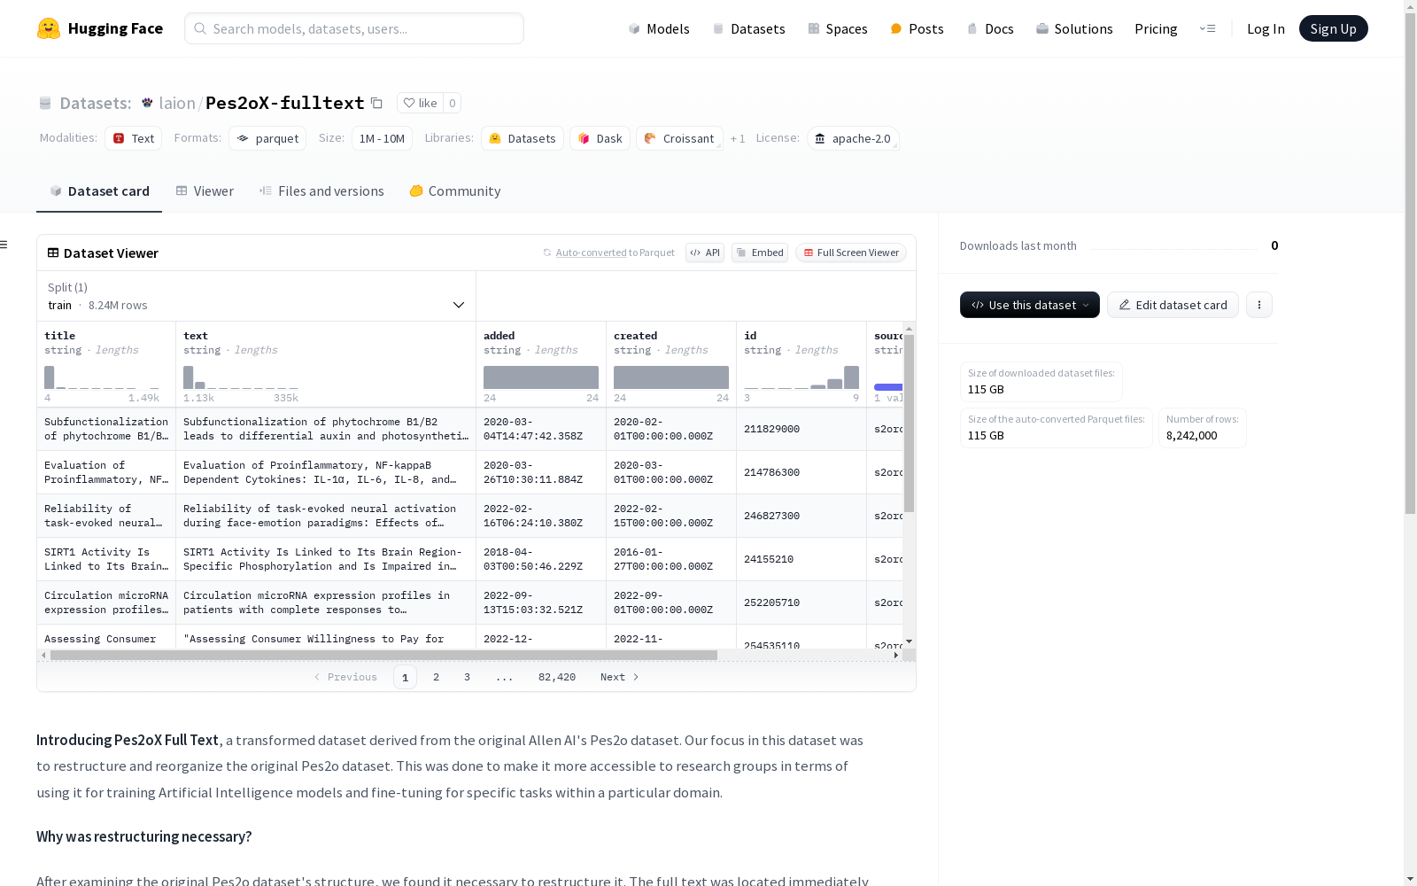This screenshot has width=1417, height=886.
Task: Click the id lengths histogram
Action: tap(801, 377)
